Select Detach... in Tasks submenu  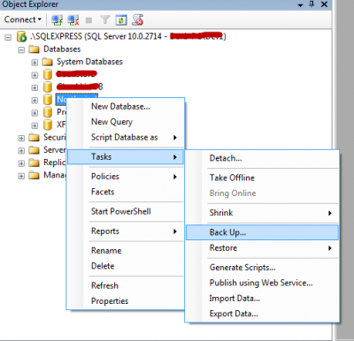tap(262, 158)
